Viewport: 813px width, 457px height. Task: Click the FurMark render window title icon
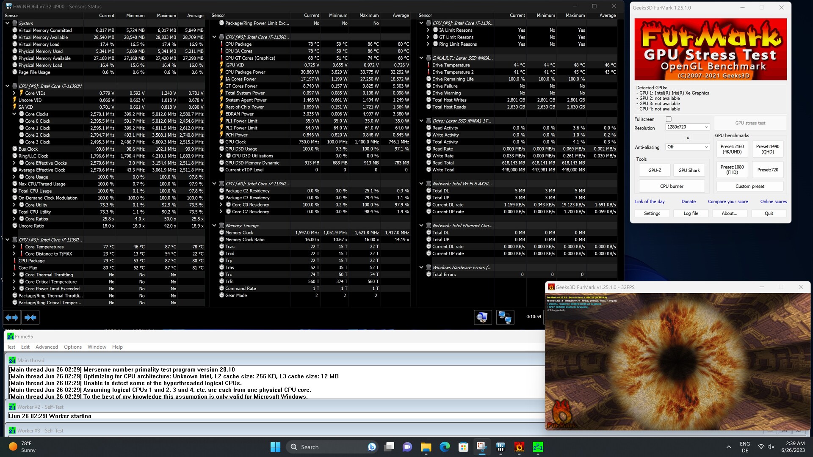click(551, 287)
